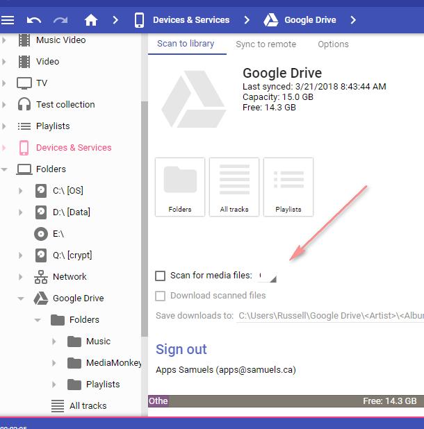424x429 pixels.
Task: Expand the MediaMonkey folder node
Action: pos(54,363)
